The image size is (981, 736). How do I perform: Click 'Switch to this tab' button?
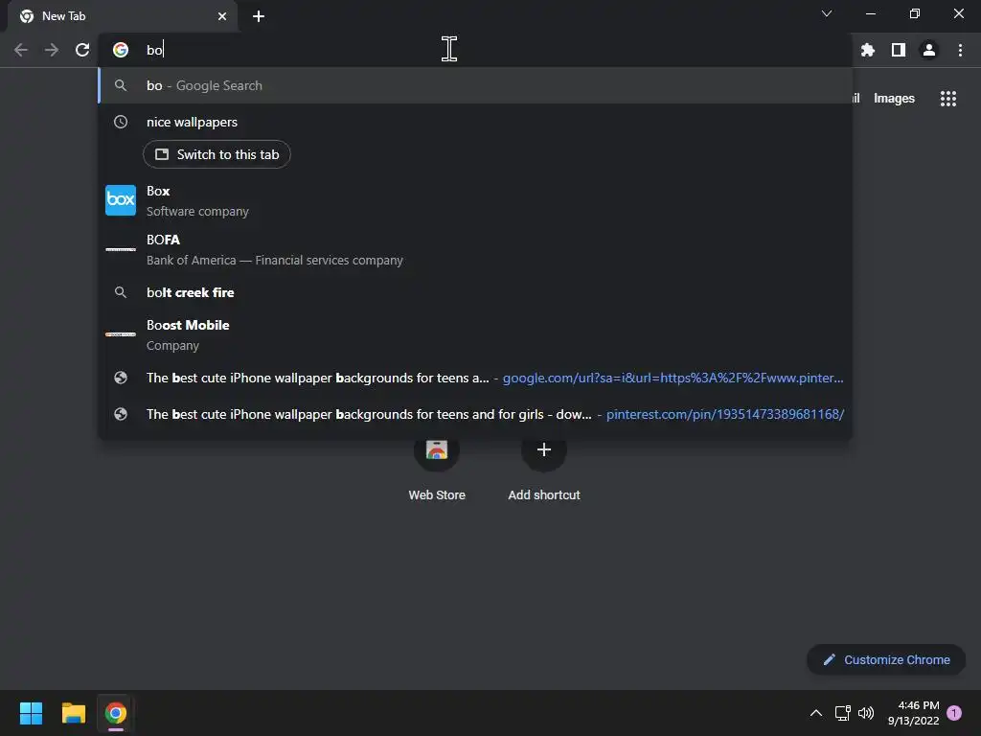click(217, 154)
